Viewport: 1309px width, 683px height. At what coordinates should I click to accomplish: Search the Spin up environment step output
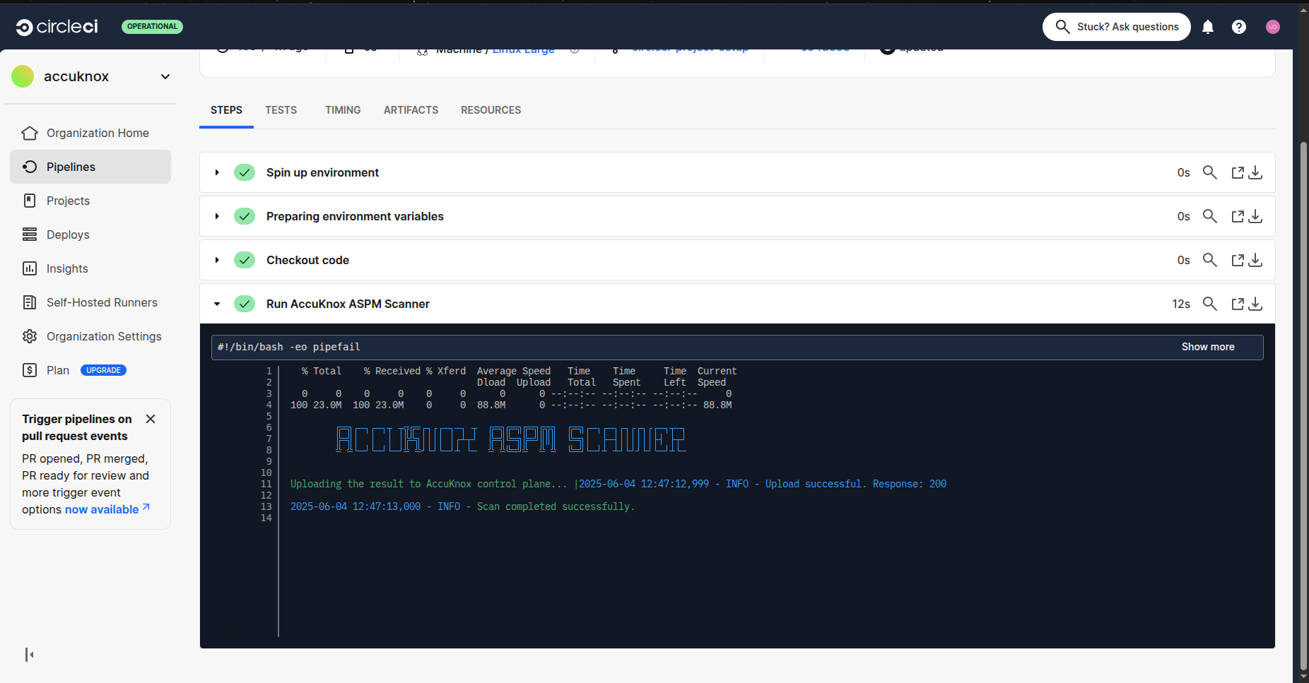[1209, 172]
